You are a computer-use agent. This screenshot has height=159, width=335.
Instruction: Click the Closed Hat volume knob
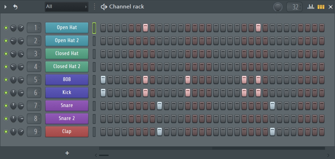coord(21,54)
